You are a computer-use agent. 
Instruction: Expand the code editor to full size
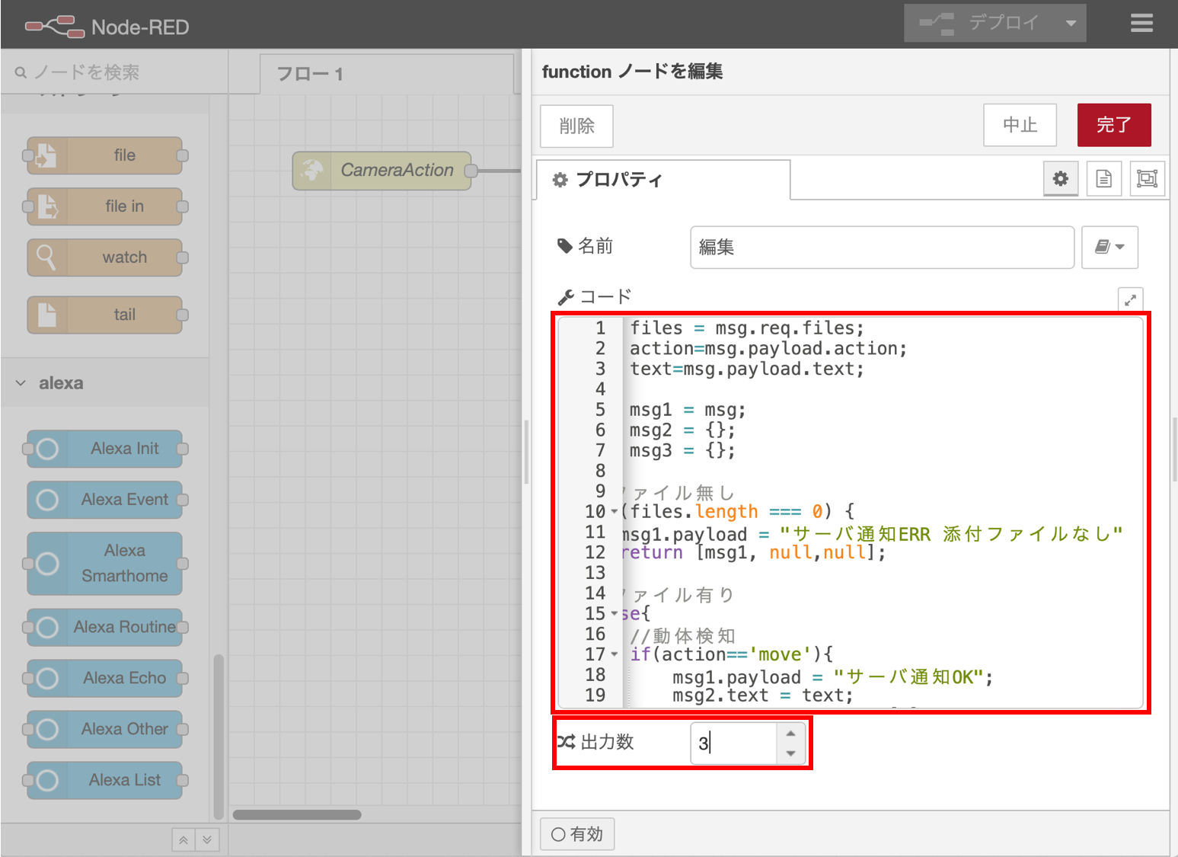1130,299
